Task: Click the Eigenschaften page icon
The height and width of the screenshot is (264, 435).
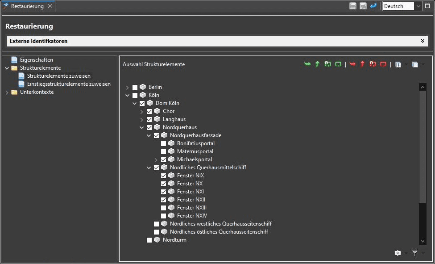Action: pyautogui.click(x=14, y=60)
